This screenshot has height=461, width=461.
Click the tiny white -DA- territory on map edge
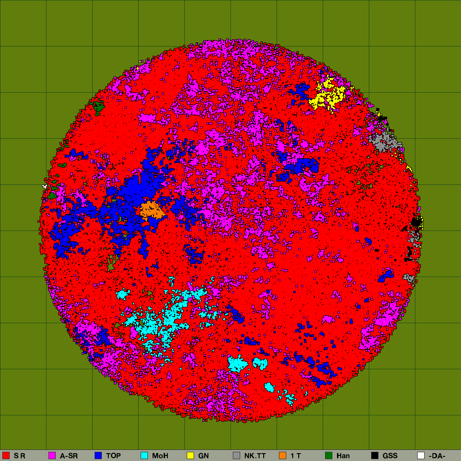pos(45,186)
